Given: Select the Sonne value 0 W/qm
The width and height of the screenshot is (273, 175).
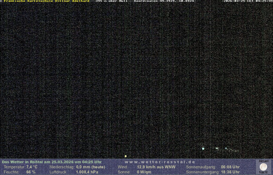Looking at the screenshot, I should coord(144,172).
